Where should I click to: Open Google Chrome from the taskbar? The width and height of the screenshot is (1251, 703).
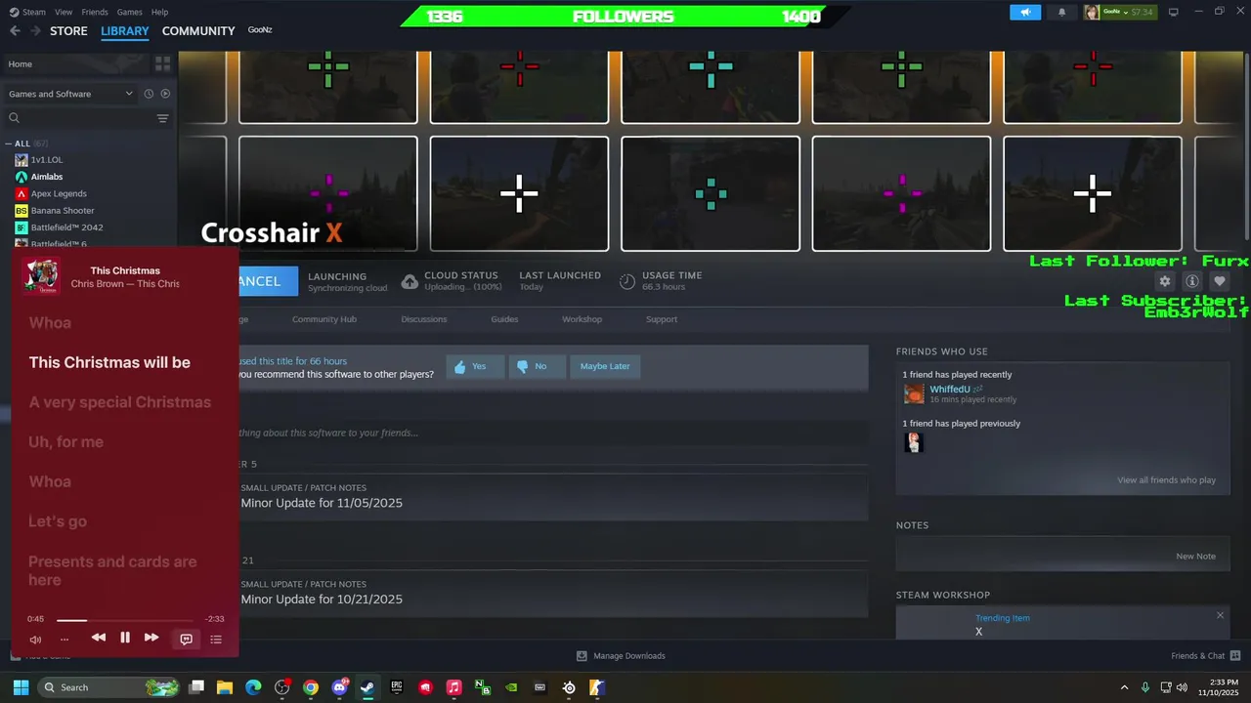[x=311, y=687]
